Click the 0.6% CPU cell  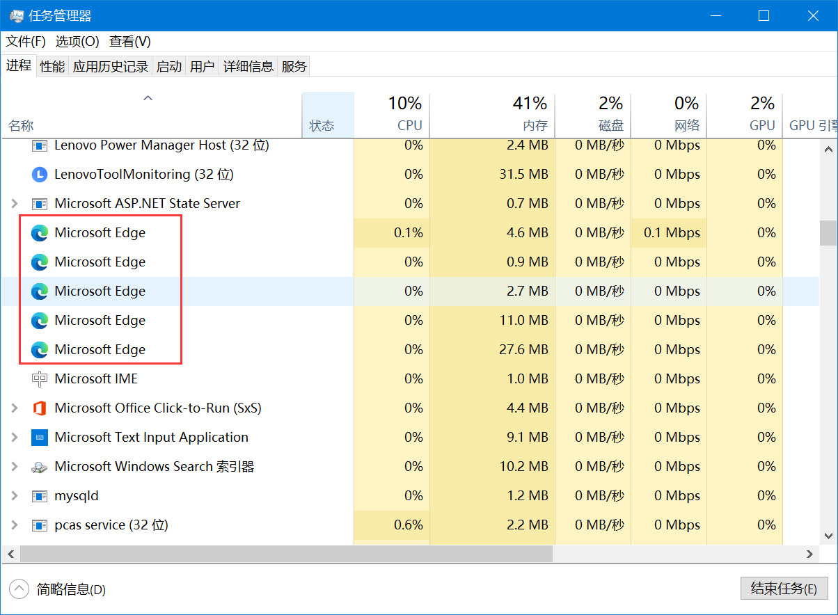pos(392,525)
